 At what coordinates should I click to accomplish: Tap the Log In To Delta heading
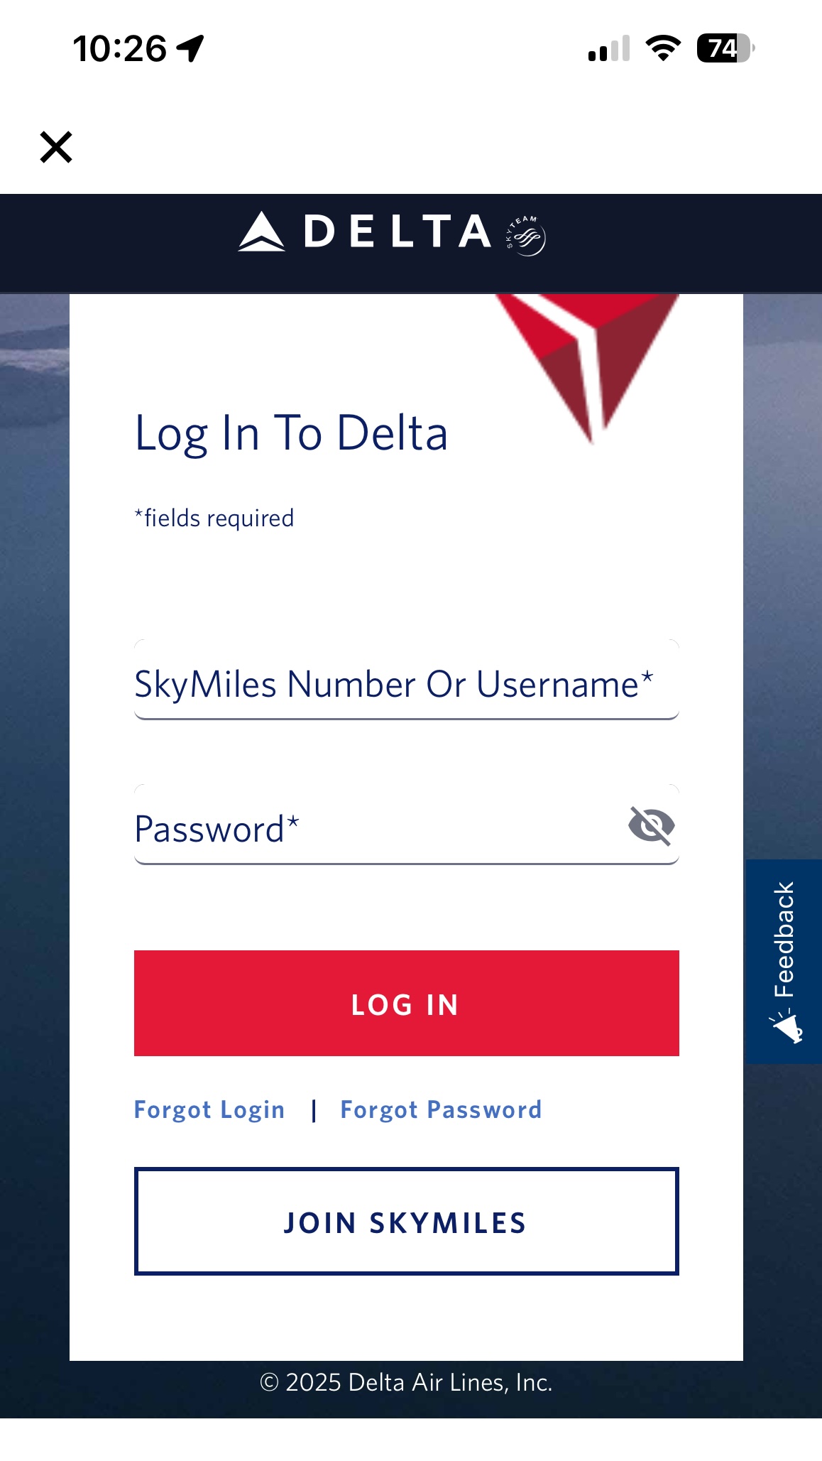click(291, 433)
